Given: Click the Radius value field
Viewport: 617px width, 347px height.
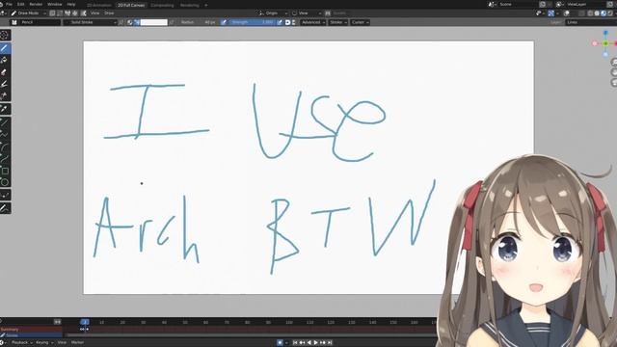Looking at the screenshot, I should click(199, 22).
